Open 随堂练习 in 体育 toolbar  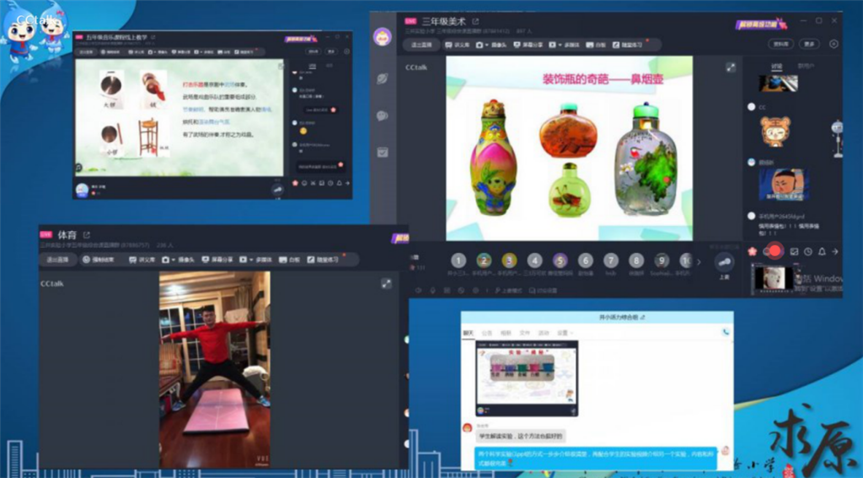(x=323, y=260)
